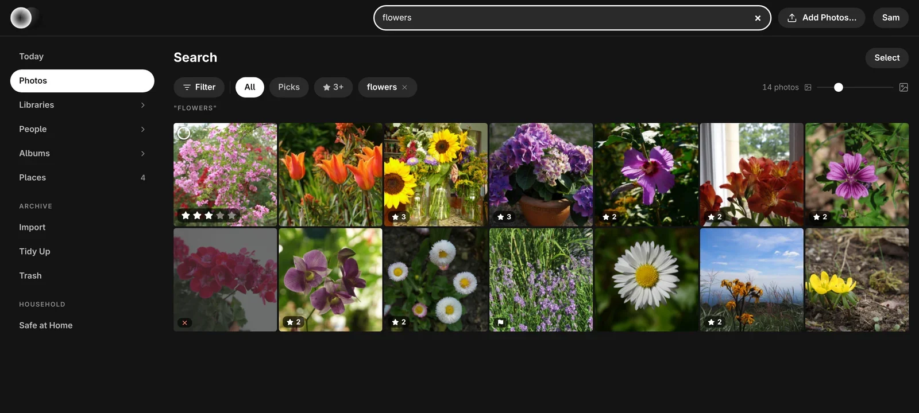This screenshot has width=919, height=413.
Task: Open the red lilies by window photo
Action: click(752, 174)
